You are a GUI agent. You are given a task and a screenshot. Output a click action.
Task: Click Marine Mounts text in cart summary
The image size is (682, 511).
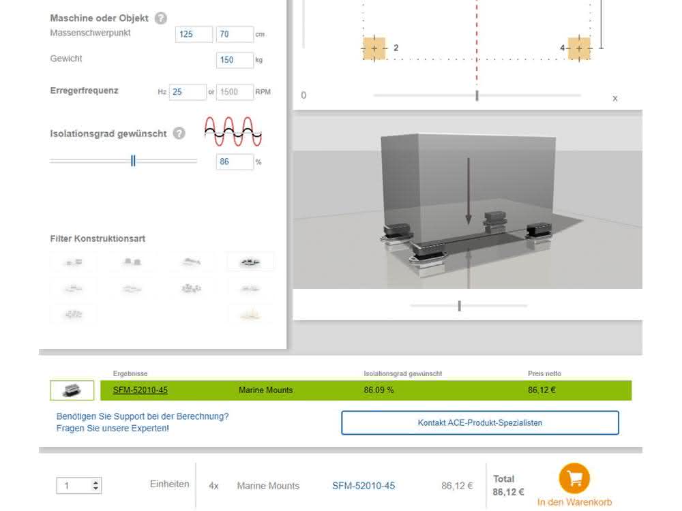[268, 486]
